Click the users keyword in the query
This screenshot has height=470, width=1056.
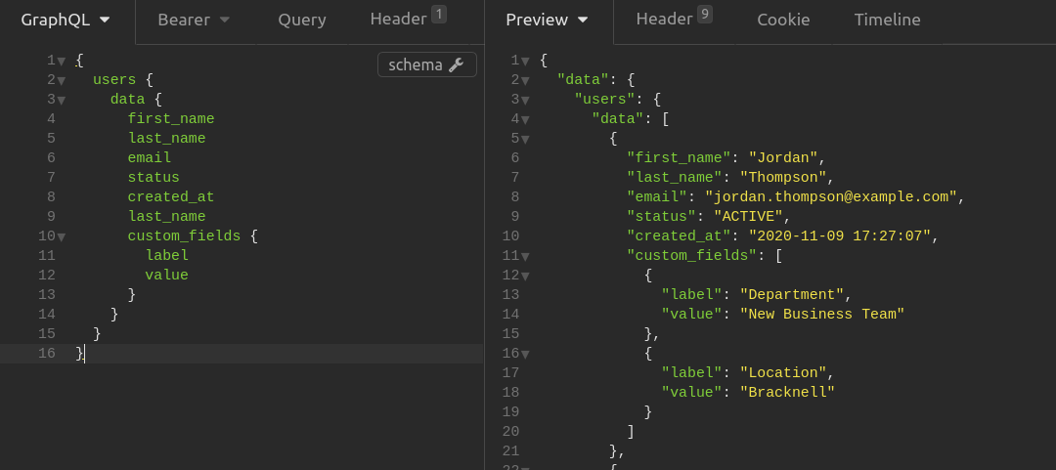(x=114, y=80)
